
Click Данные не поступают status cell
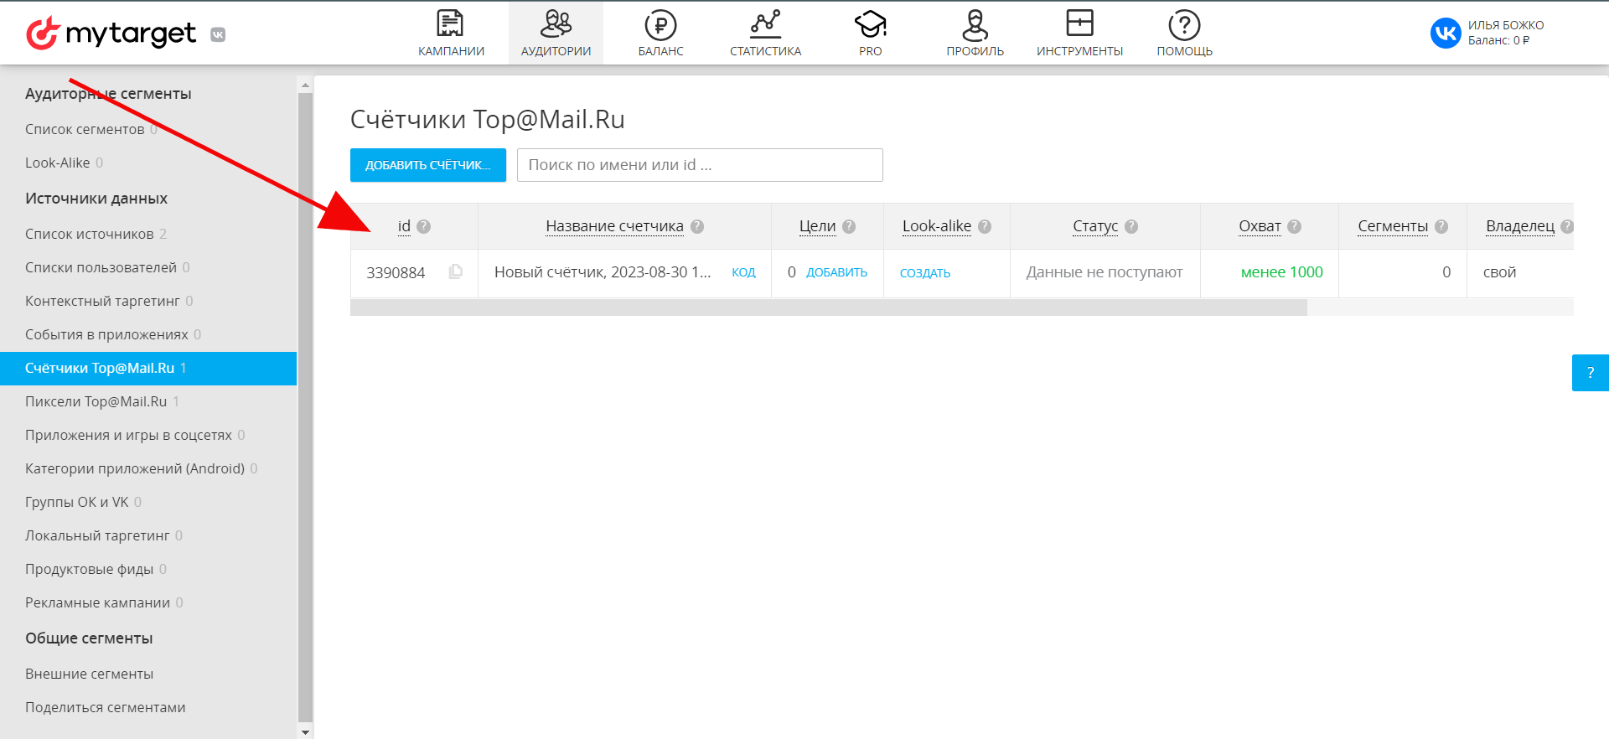(x=1105, y=272)
